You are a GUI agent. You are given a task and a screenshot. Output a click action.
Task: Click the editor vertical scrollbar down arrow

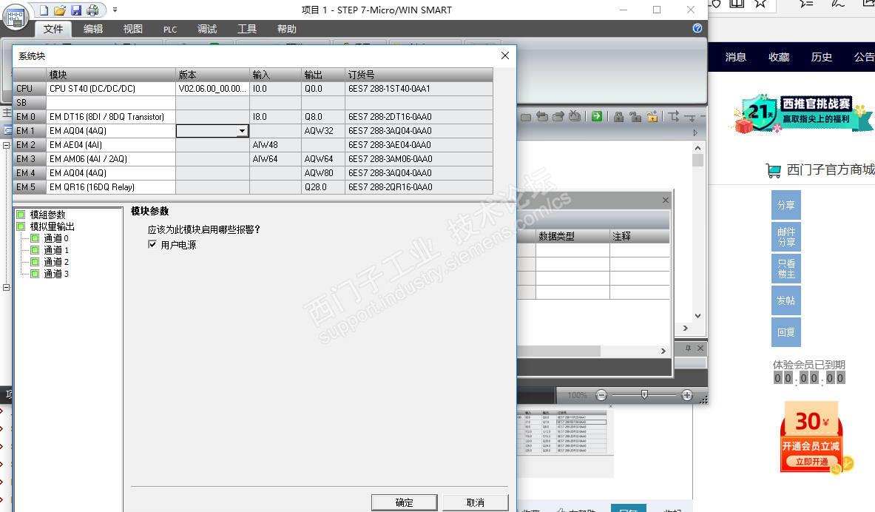point(697,316)
